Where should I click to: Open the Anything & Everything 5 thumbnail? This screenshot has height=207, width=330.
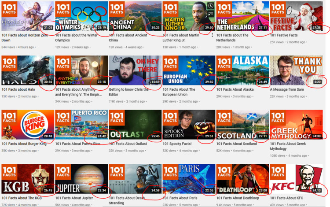(81, 70)
